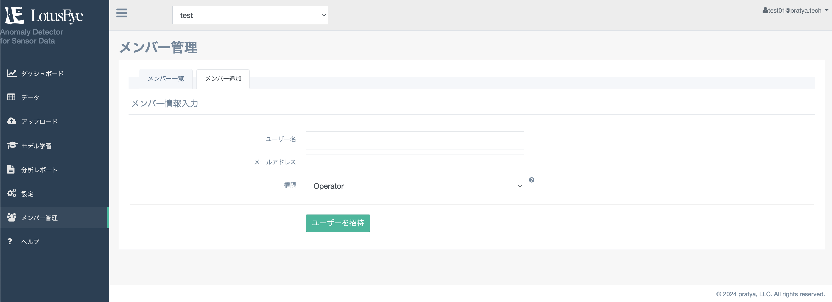
Task: Click the データ table grid icon
Action: point(11,97)
